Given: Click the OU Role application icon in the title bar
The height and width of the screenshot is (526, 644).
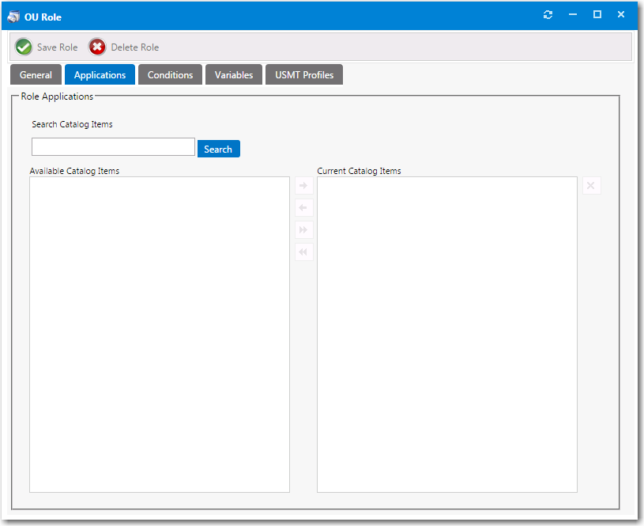Looking at the screenshot, I should pyautogui.click(x=13, y=17).
